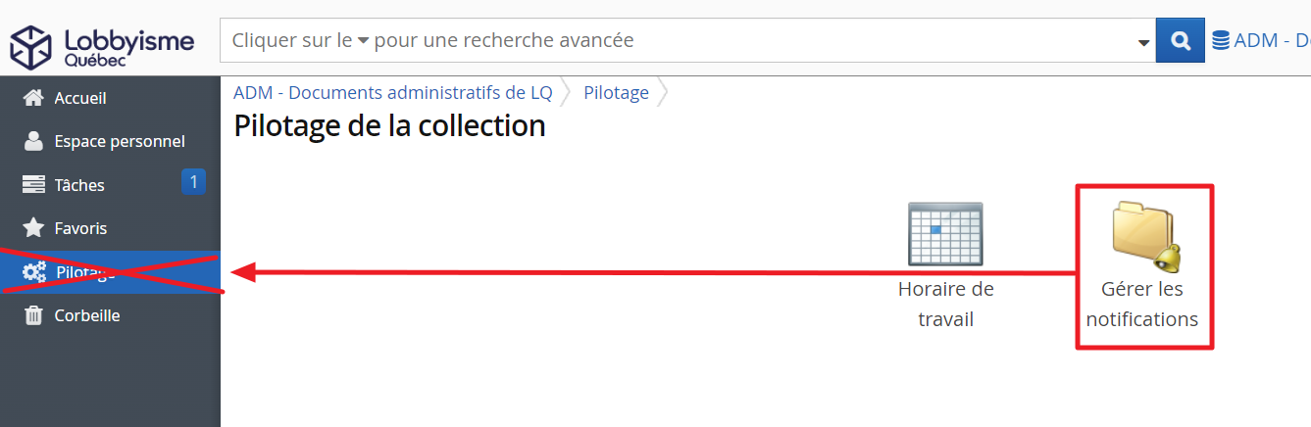Click the blue task count badge
This screenshot has height=427, width=1311.
click(193, 181)
